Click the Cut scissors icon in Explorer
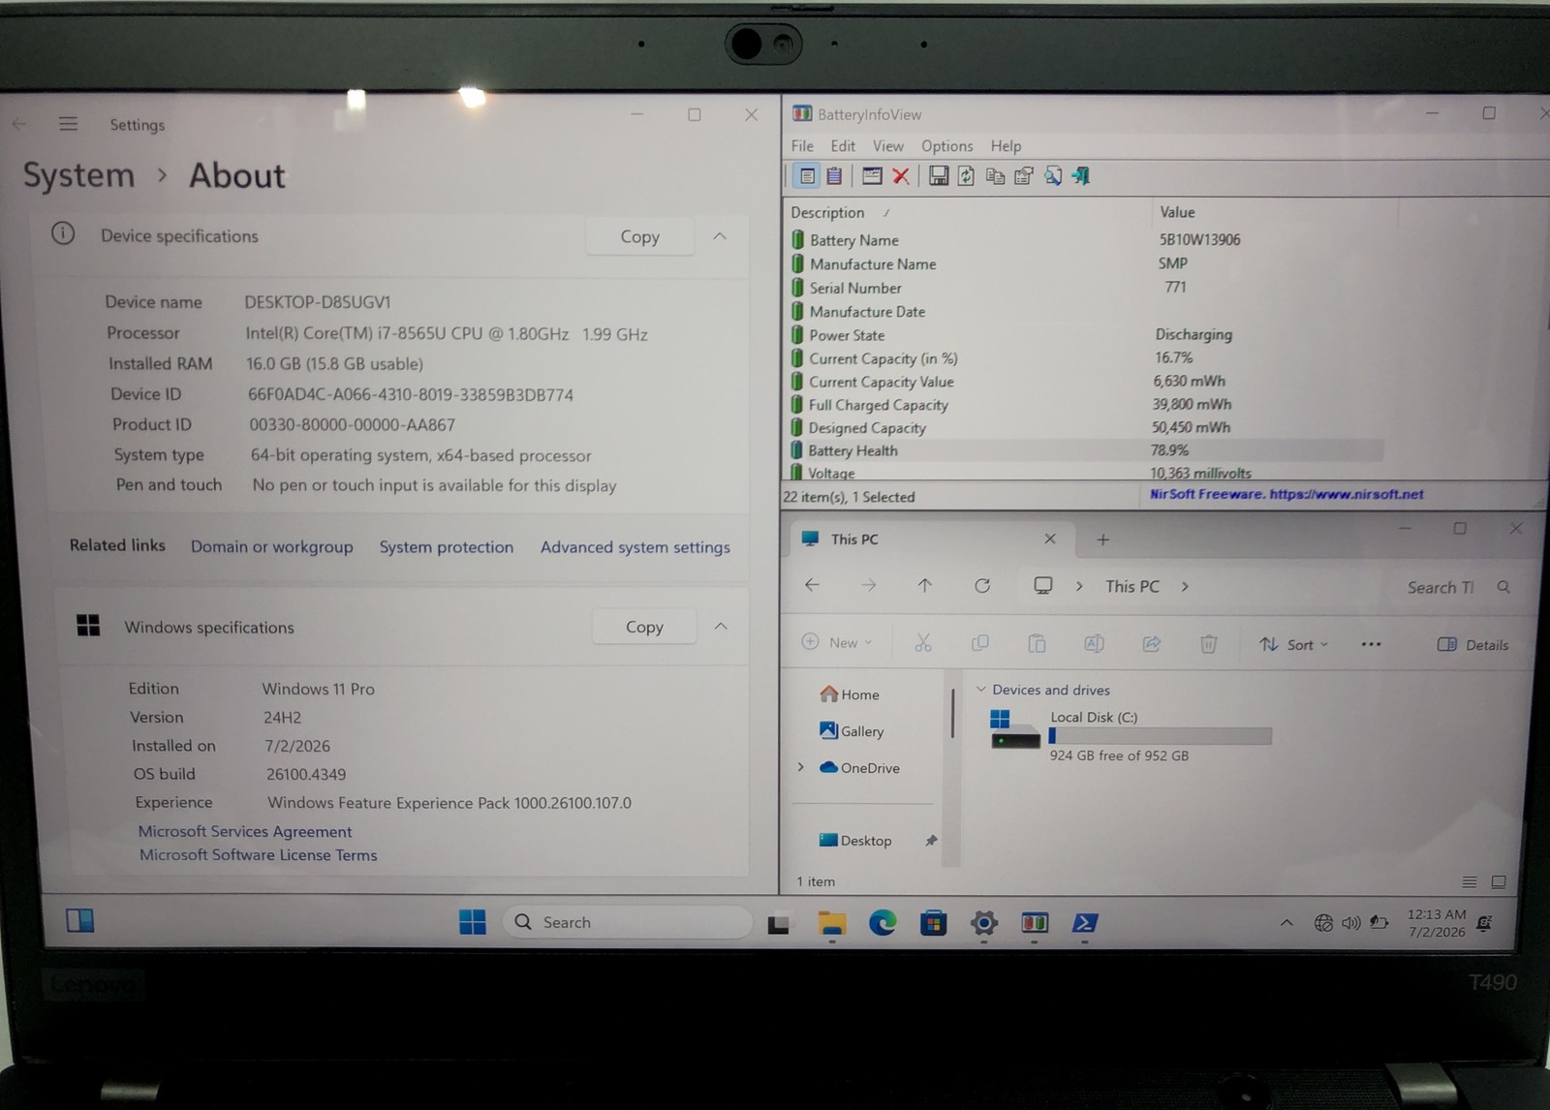Image resolution: width=1550 pixels, height=1110 pixels. [922, 643]
